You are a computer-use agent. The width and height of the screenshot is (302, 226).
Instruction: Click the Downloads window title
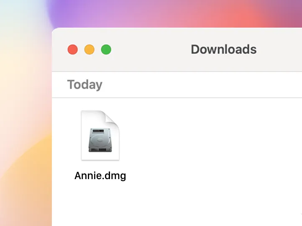pyautogui.click(x=224, y=49)
